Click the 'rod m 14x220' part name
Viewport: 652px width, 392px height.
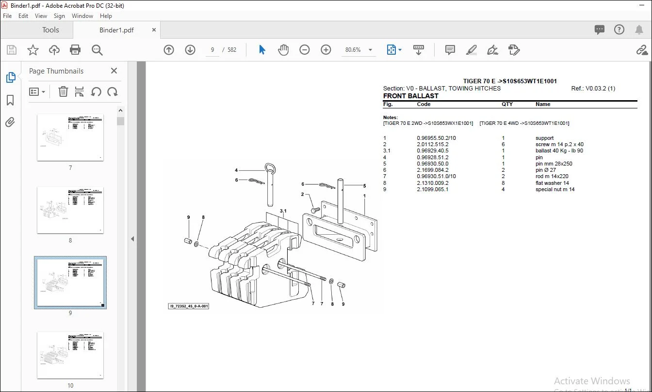[552, 176]
